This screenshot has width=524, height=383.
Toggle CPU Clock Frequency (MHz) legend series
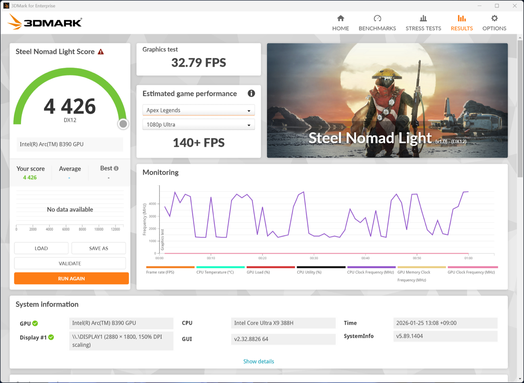click(x=371, y=270)
